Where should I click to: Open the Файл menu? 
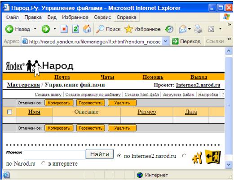pyautogui.click(x=12, y=17)
